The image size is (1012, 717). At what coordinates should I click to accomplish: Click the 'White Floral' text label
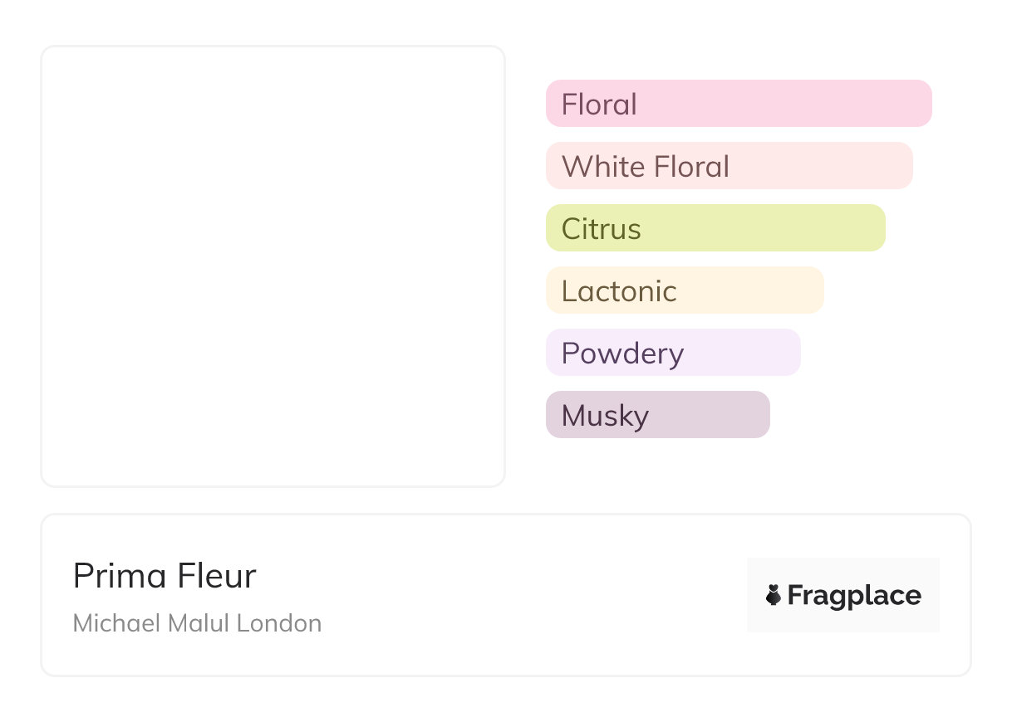tap(646, 167)
